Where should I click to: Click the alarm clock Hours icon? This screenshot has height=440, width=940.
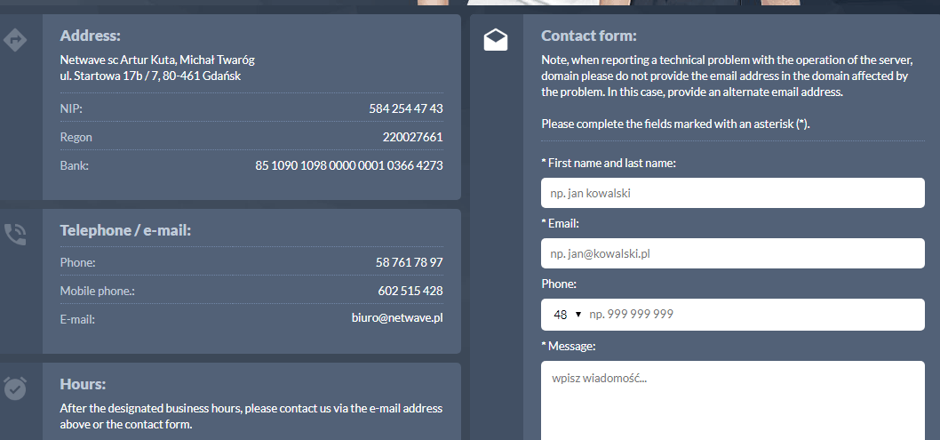tap(15, 388)
